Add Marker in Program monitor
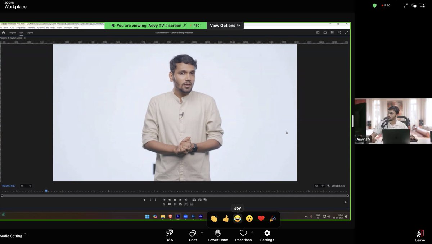The image size is (432, 244). [x=144, y=200]
